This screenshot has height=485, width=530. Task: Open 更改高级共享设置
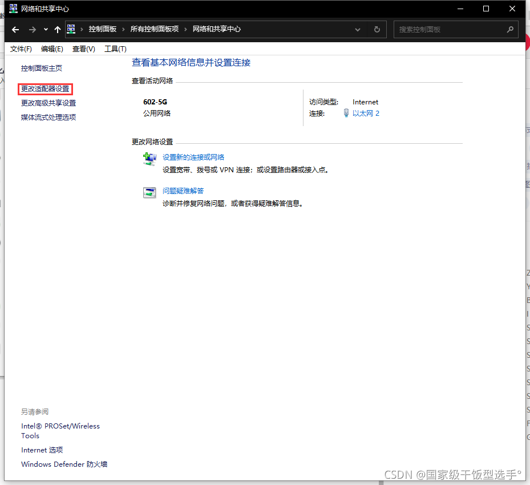tap(49, 104)
